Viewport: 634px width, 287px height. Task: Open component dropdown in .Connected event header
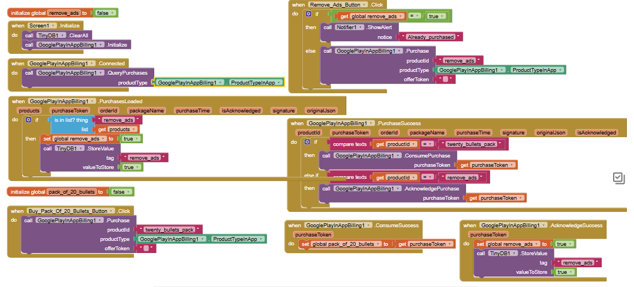pos(61,64)
